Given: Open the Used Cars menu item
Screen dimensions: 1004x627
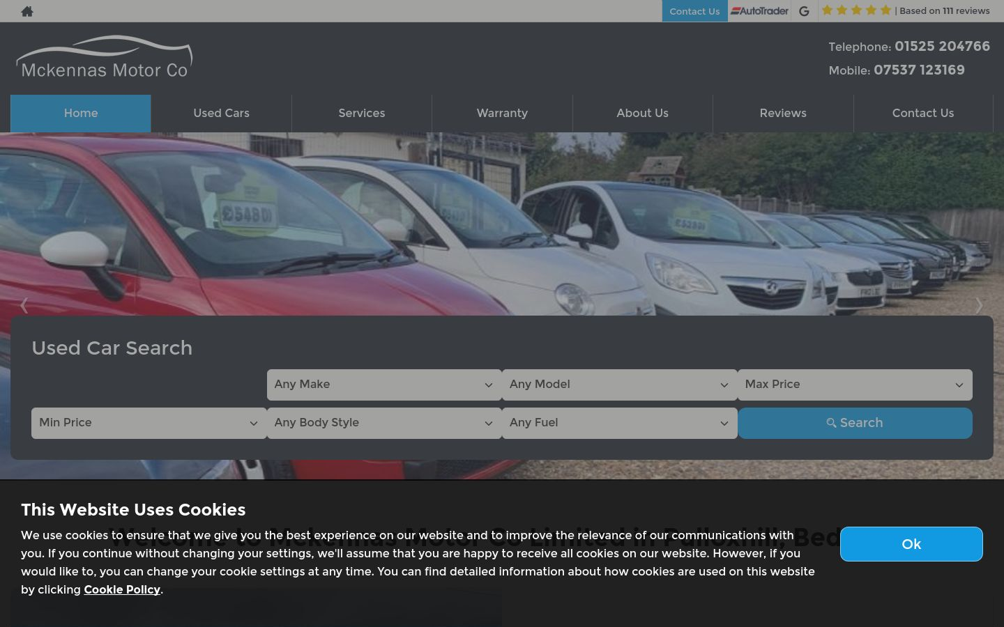Looking at the screenshot, I should coord(221,114).
